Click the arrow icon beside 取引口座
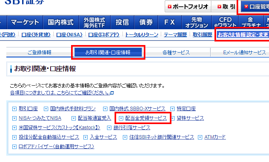Viewport: 269px width, 162px height. [x=15, y=109]
